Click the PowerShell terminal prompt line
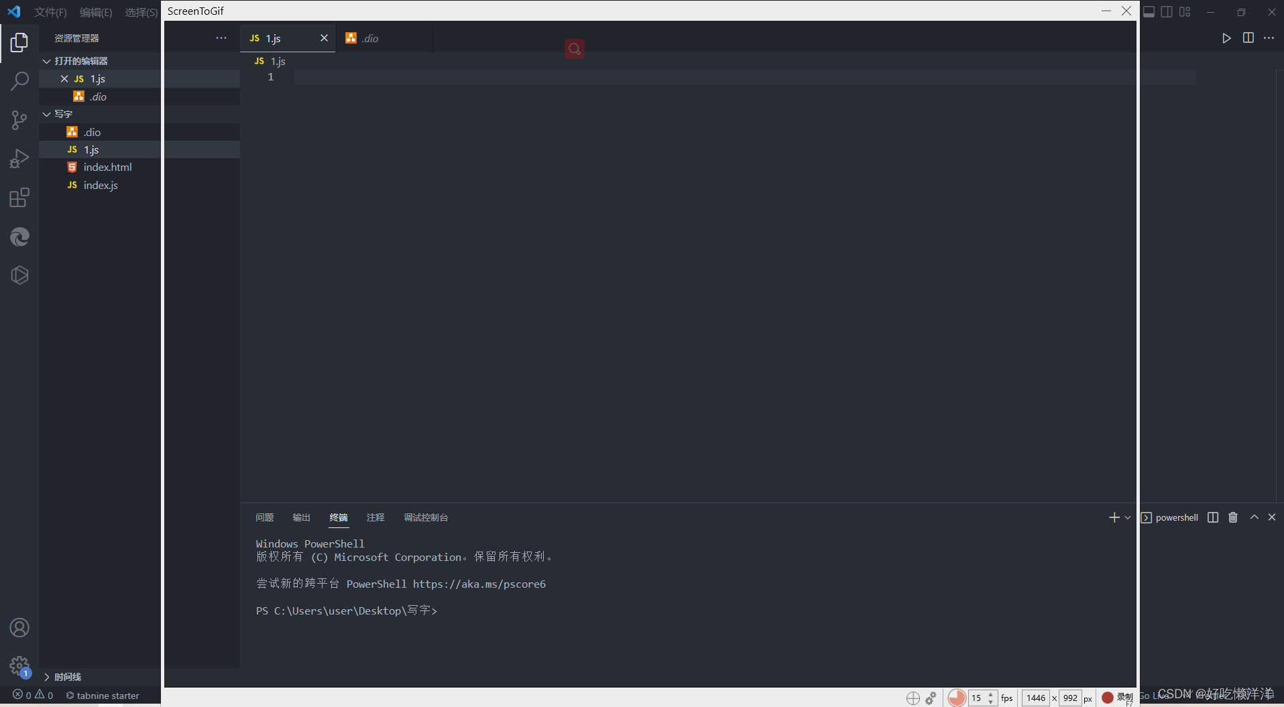The image size is (1284, 707). pyautogui.click(x=347, y=610)
